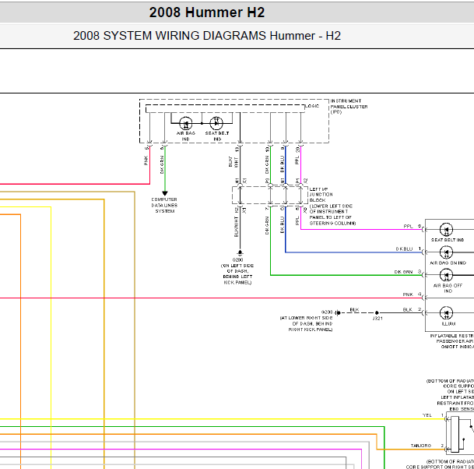Click the 2008 Hummer H2 title
The image size is (474, 469).
point(206,12)
